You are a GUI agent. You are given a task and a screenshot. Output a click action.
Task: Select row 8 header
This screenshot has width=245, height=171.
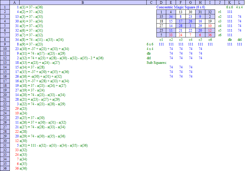[x=5, y=39]
